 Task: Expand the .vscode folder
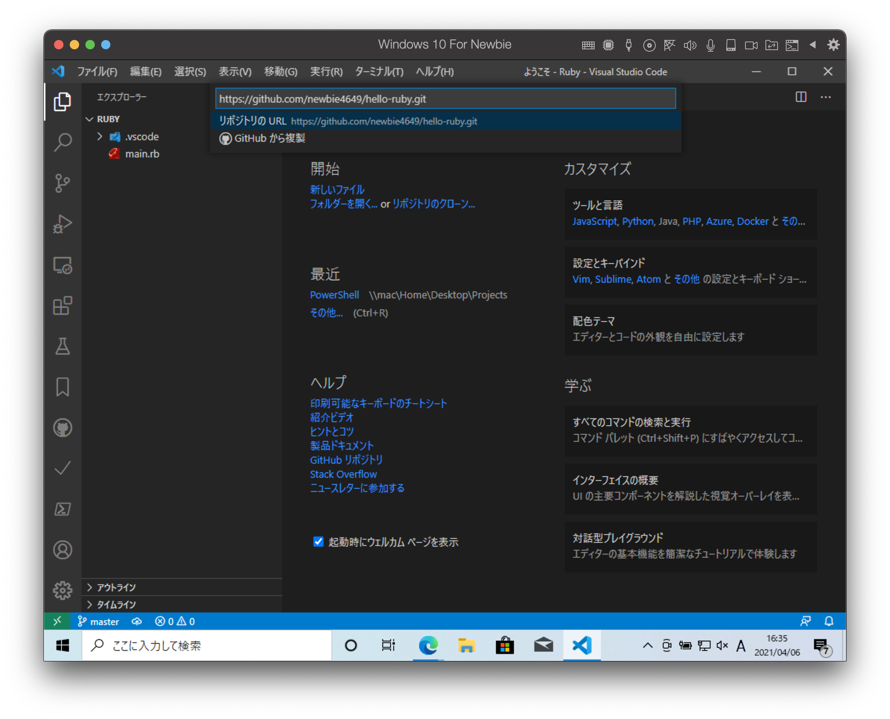point(99,136)
